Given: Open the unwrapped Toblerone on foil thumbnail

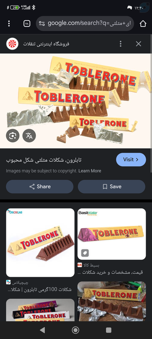Looking at the screenshot, I should 111,301.
